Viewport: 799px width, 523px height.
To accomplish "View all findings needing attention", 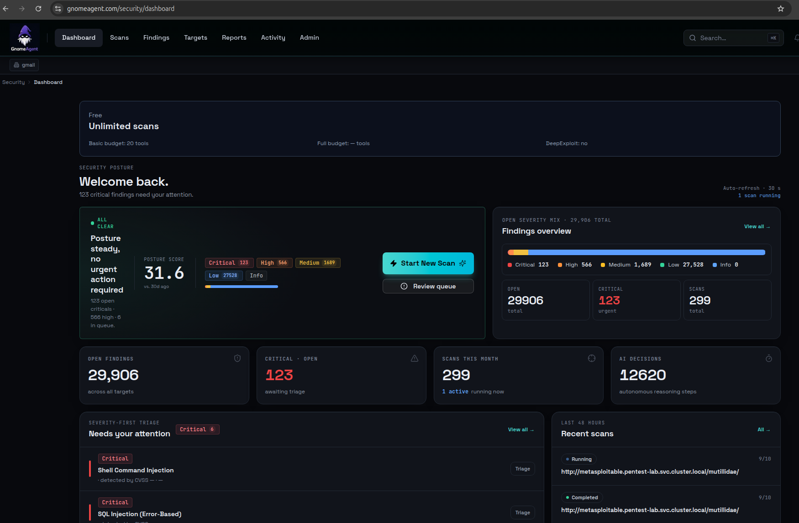I will (x=520, y=430).
